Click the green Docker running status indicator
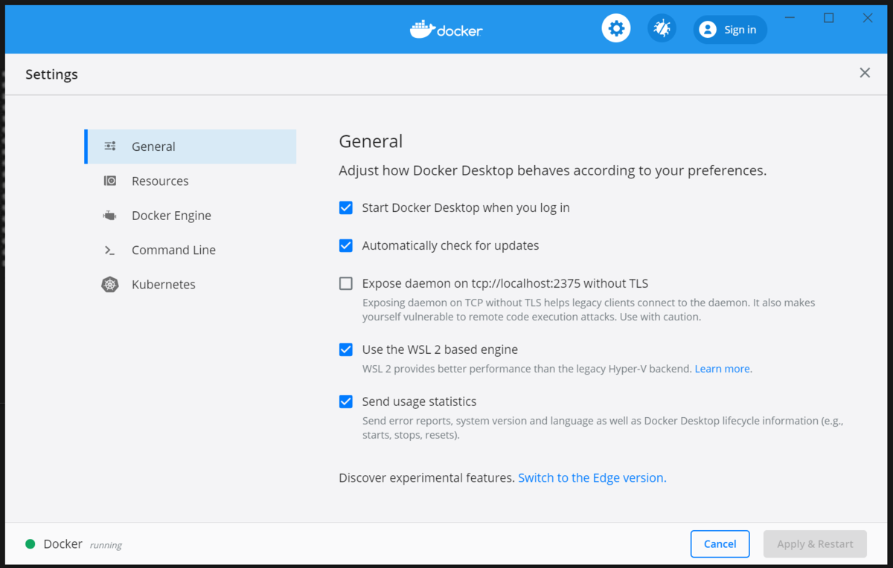Viewport: 893px width, 568px height. tap(30, 543)
